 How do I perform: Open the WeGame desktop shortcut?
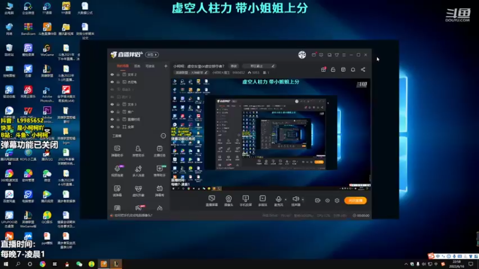pyautogui.click(x=47, y=50)
